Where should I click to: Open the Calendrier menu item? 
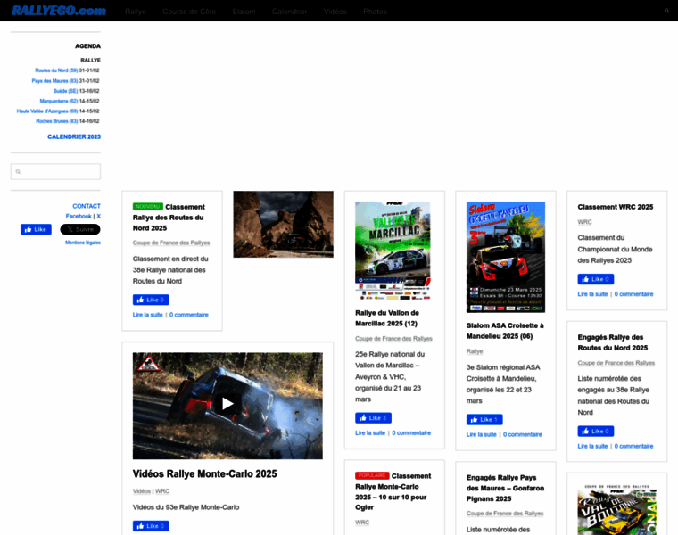(x=289, y=12)
